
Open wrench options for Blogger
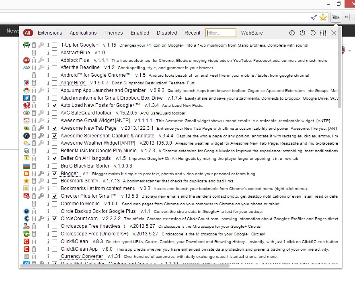(x=41, y=174)
